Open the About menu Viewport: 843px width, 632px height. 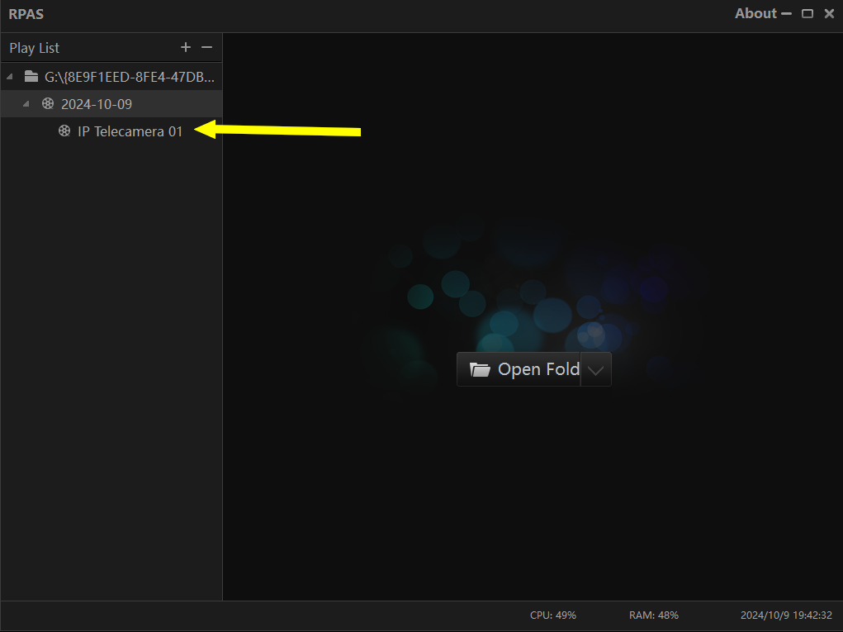click(x=755, y=13)
